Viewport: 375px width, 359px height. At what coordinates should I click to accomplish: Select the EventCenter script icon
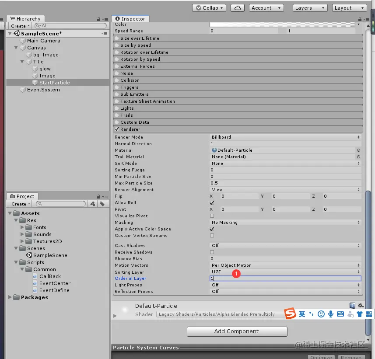coord(35,283)
